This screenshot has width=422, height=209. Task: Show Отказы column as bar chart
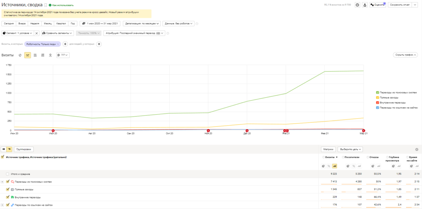point(378,166)
